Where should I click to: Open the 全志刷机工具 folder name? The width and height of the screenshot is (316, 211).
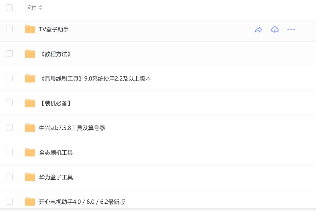pyautogui.click(x=56, y=152)
